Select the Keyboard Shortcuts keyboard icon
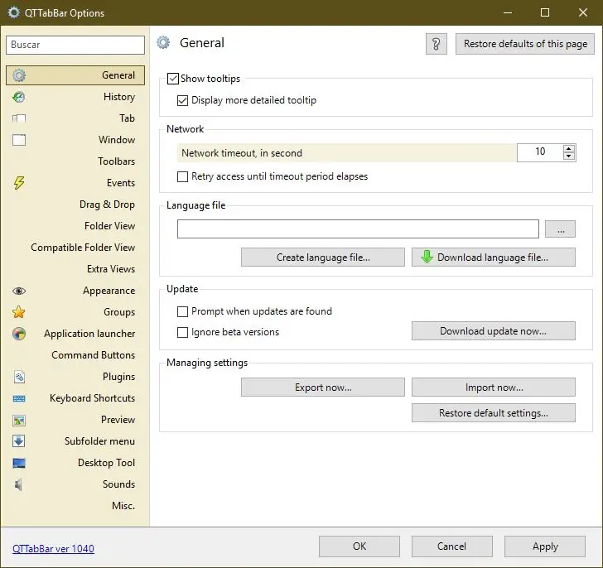This screenshot has height=568, width=603. pos(19,398)
